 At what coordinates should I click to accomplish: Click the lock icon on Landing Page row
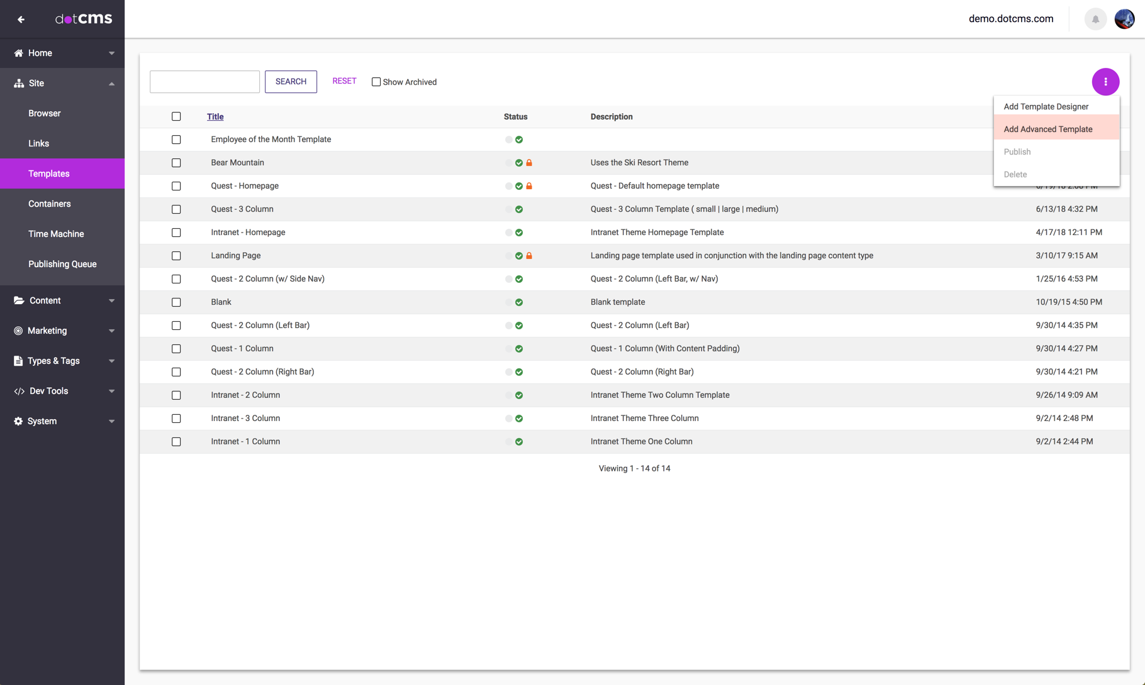529,256
